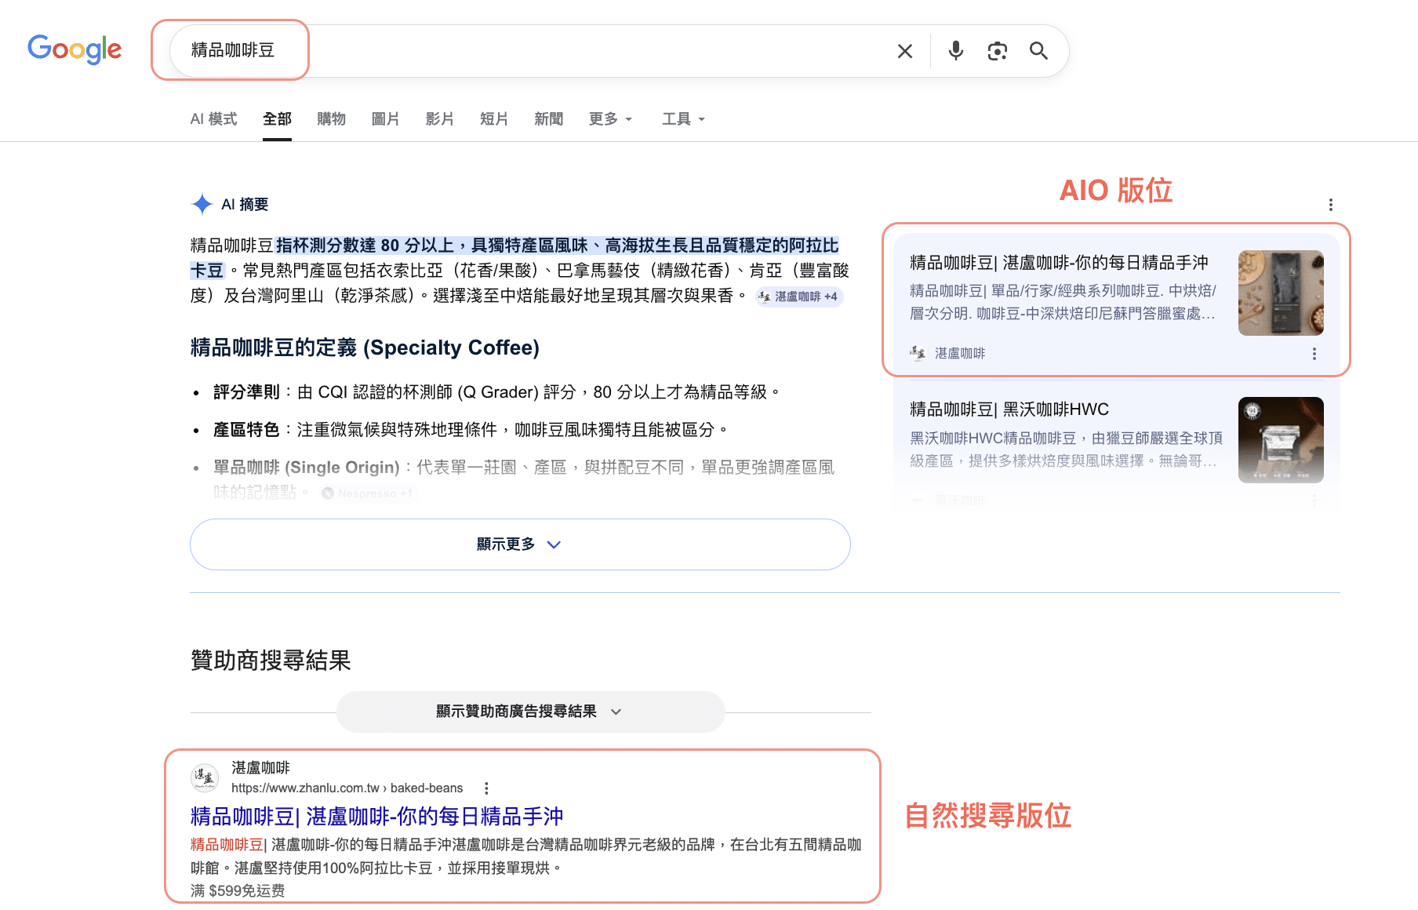This screenshot has height=910, width=1418.
Task: Switch to 短片 tab
Action: coord(494,118)
